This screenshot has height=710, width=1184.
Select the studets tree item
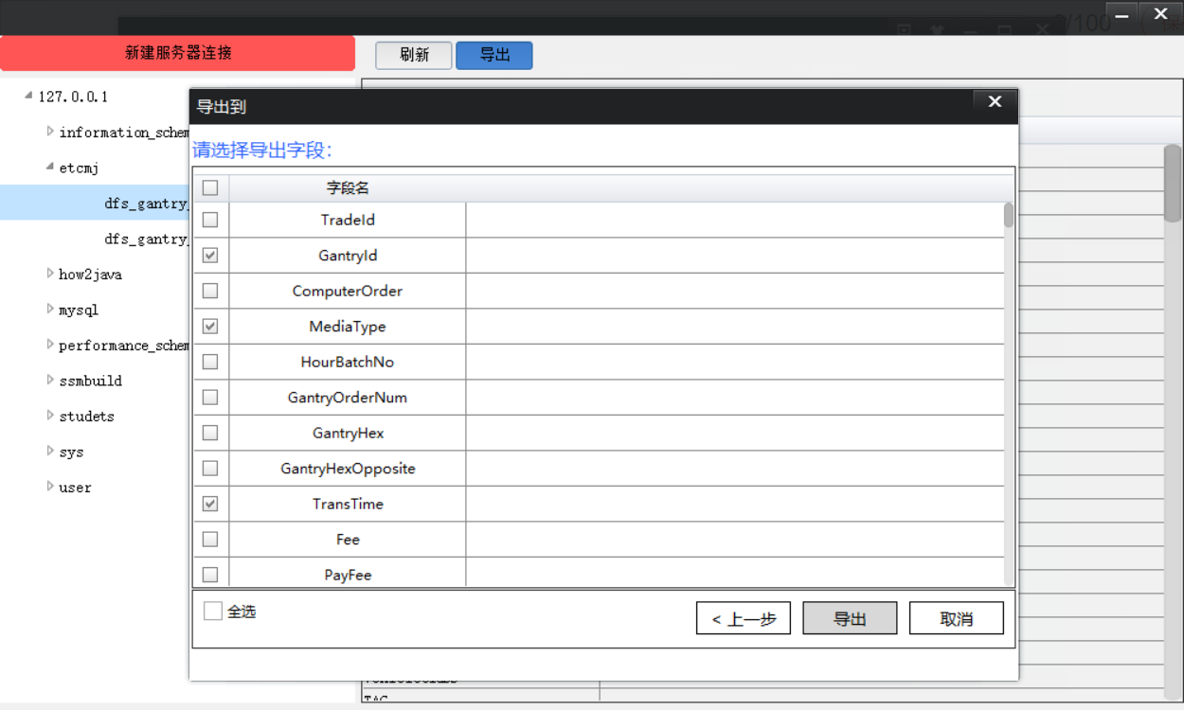pyautogui.click(x=86, y=417)
